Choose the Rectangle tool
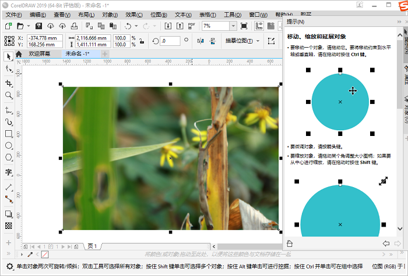Viewport: 408px width, 276px height. [x=8, y=134]
